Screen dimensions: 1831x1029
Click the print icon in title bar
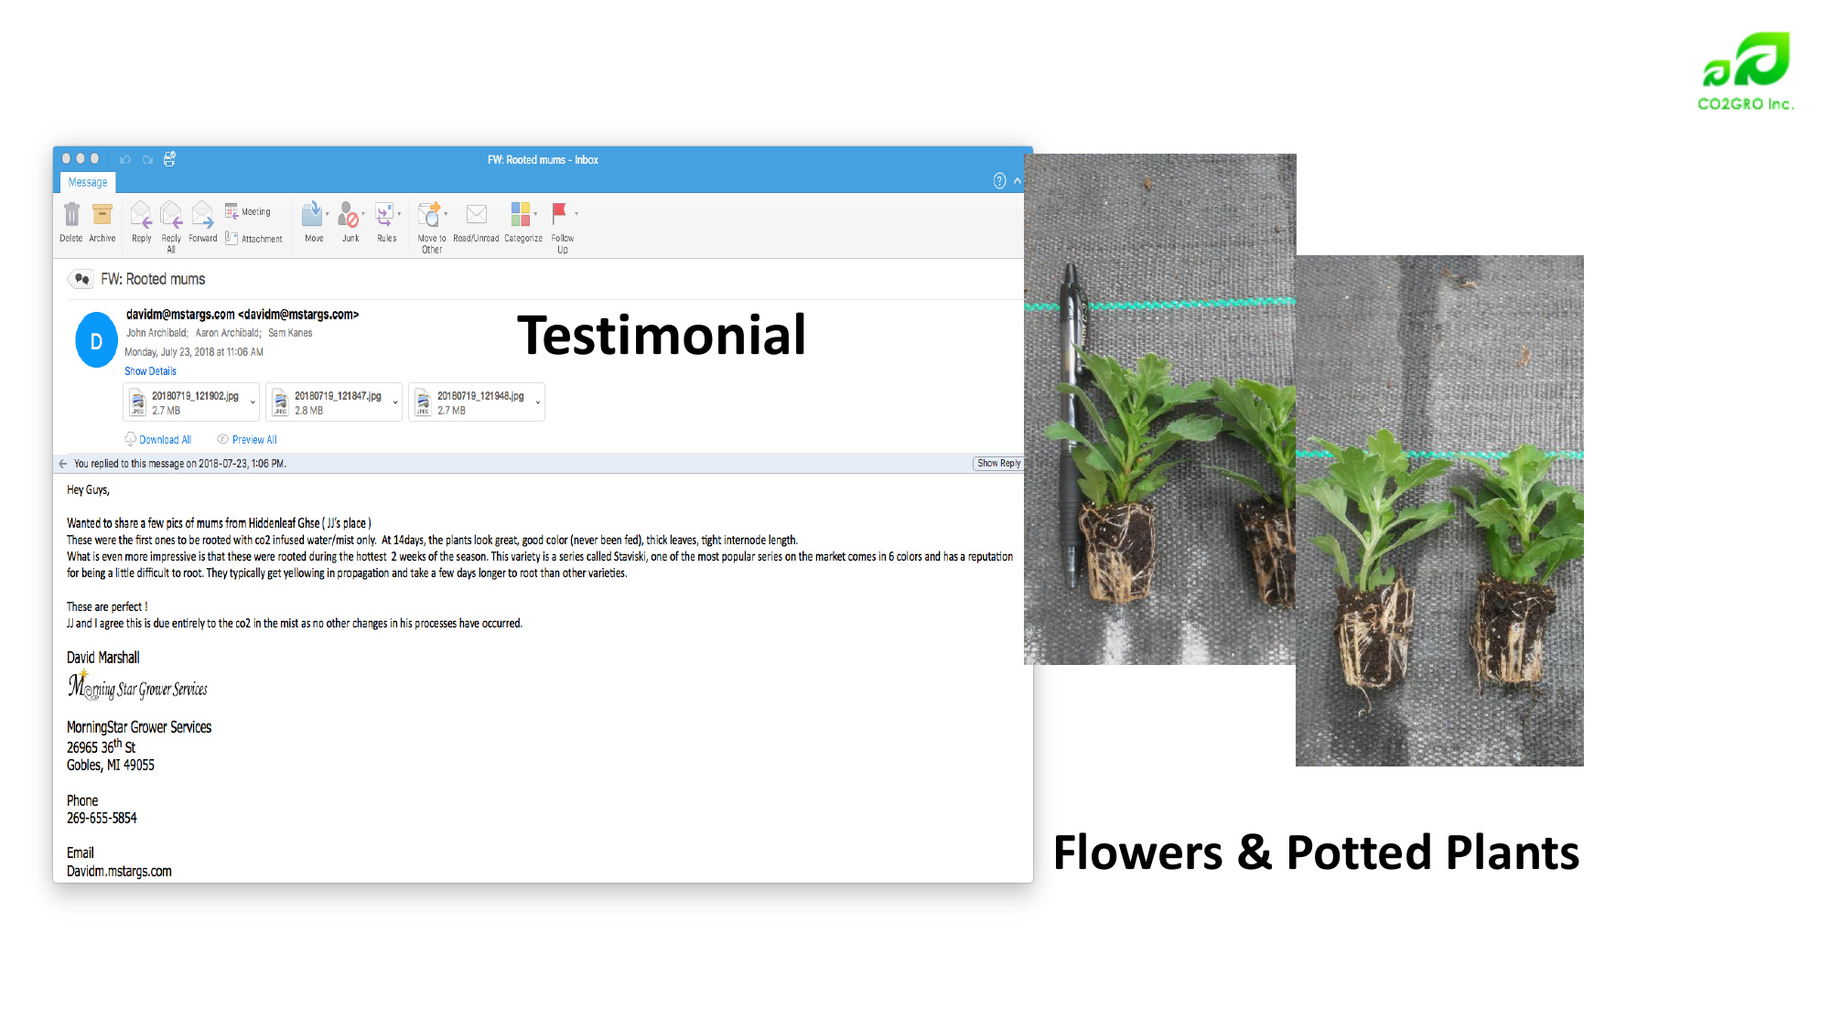(x=169, y=159)
